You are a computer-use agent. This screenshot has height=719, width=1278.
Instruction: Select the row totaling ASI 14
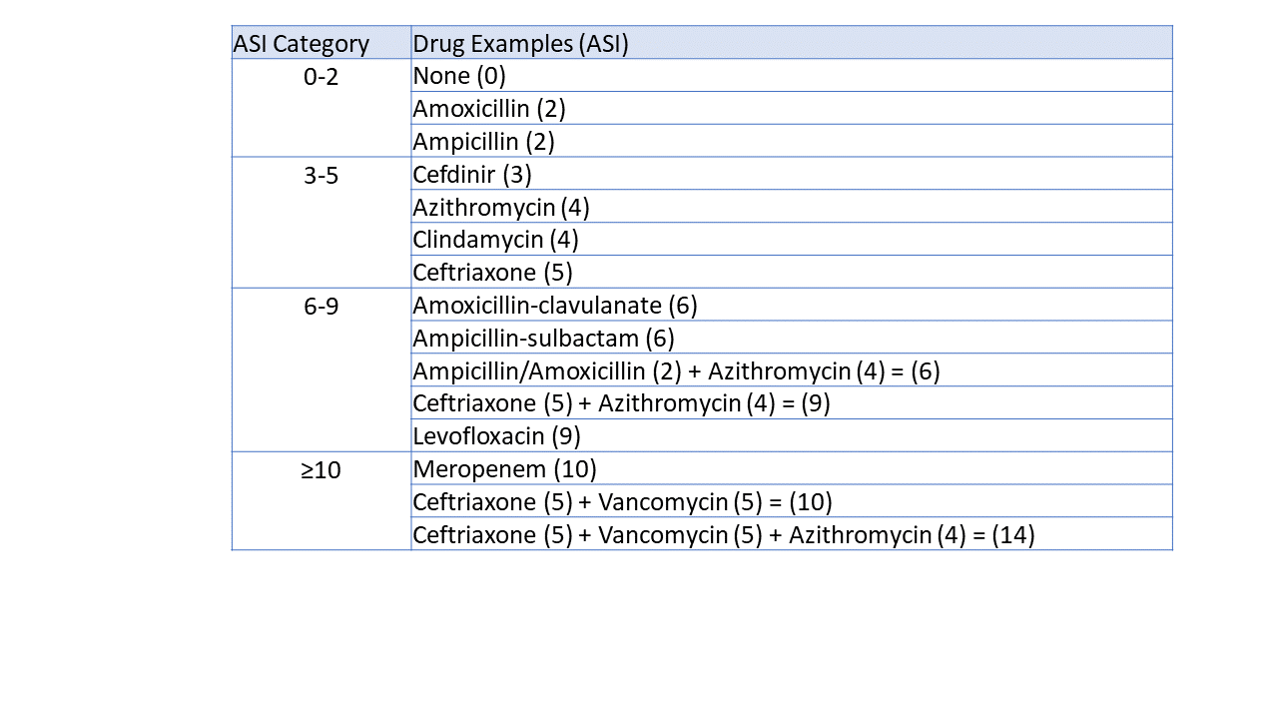tap(792, 533)
